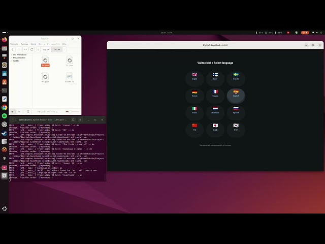Open search in the terminal header bar

click(x=73, y=120)
